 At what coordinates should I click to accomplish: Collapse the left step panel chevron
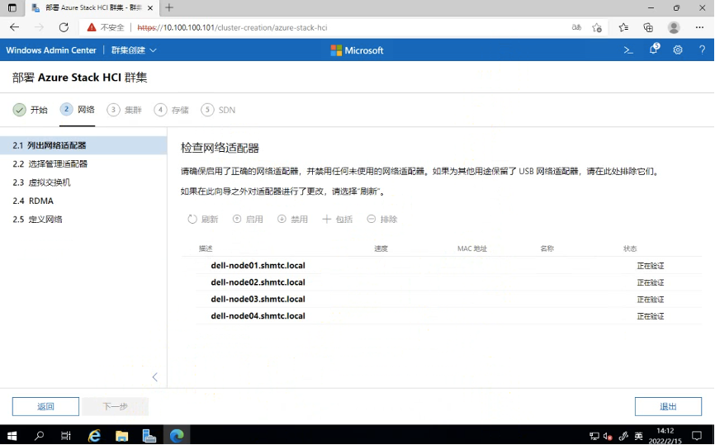[x=155, y=377]
